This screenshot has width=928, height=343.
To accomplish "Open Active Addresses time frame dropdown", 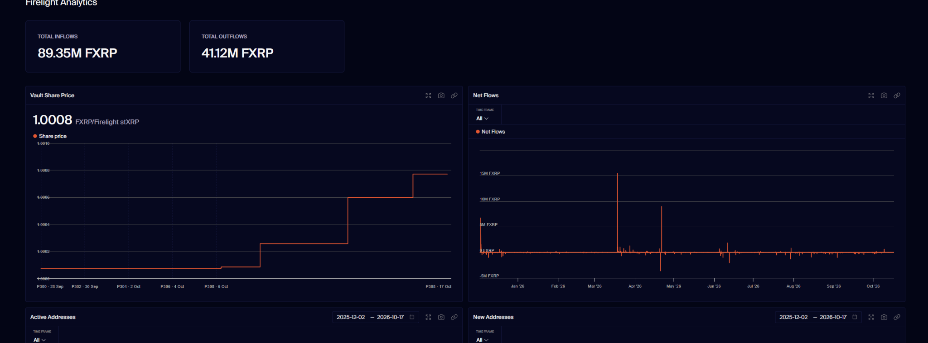I will coord(39,340).
